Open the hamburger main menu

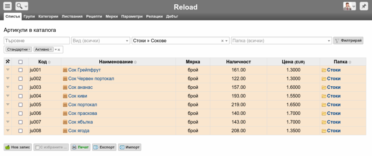coord(8,6)
